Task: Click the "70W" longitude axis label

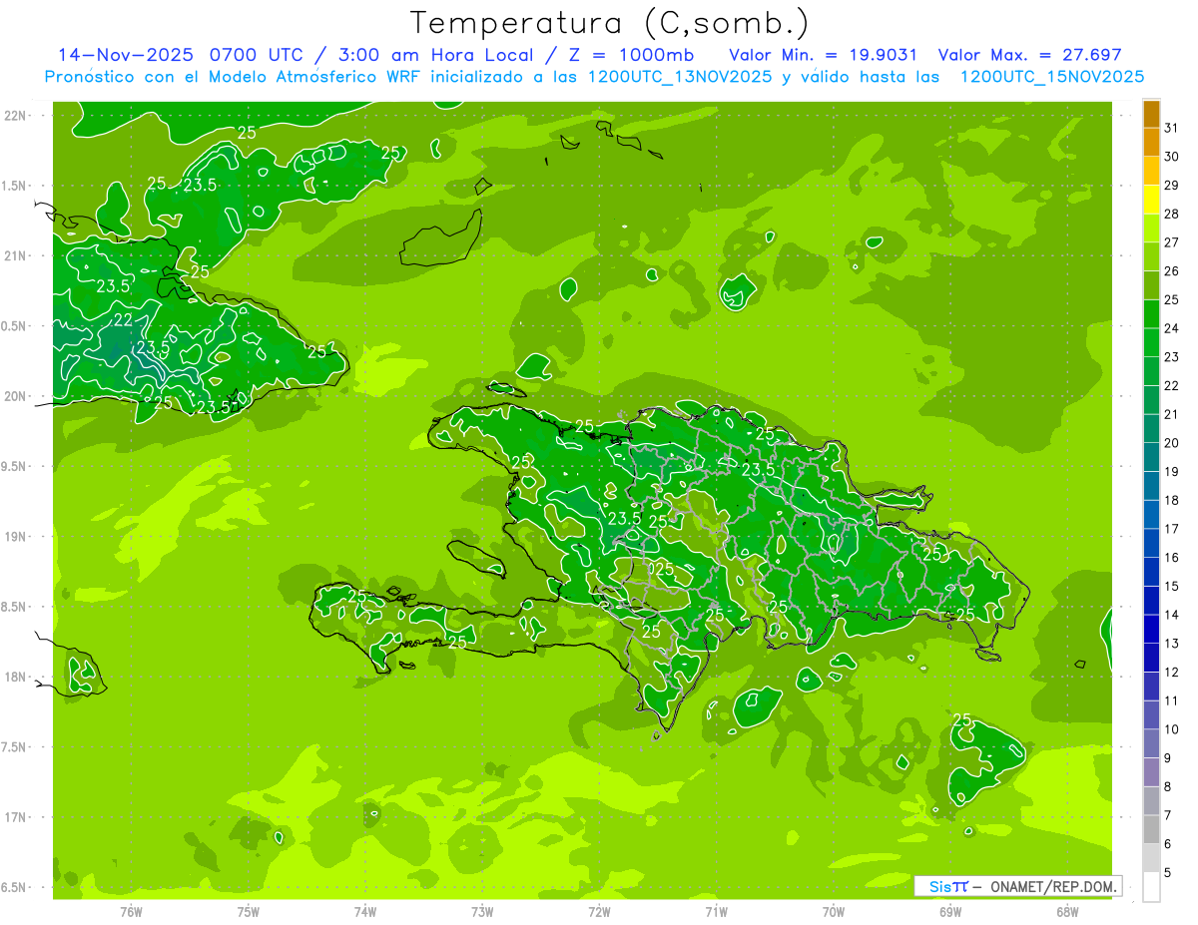Action: click(x=833, y=912)
